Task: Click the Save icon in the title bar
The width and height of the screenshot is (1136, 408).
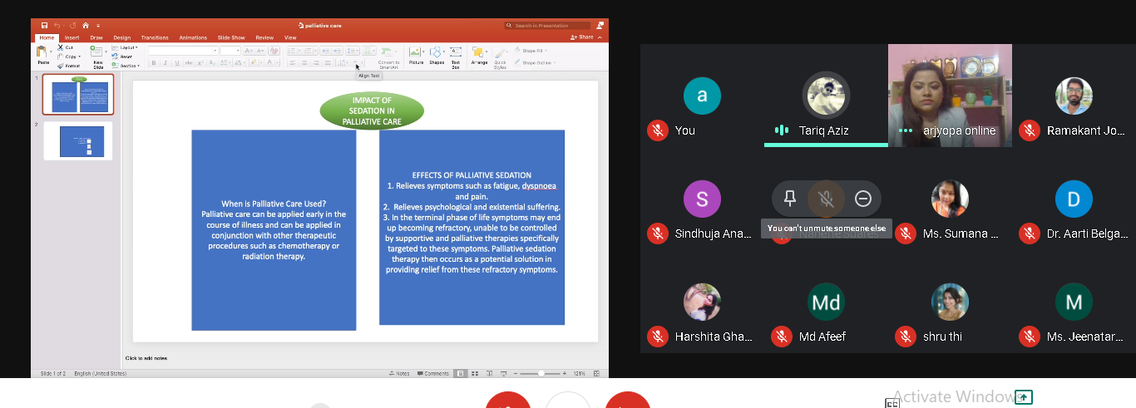Action: click(x=45, y=26)
